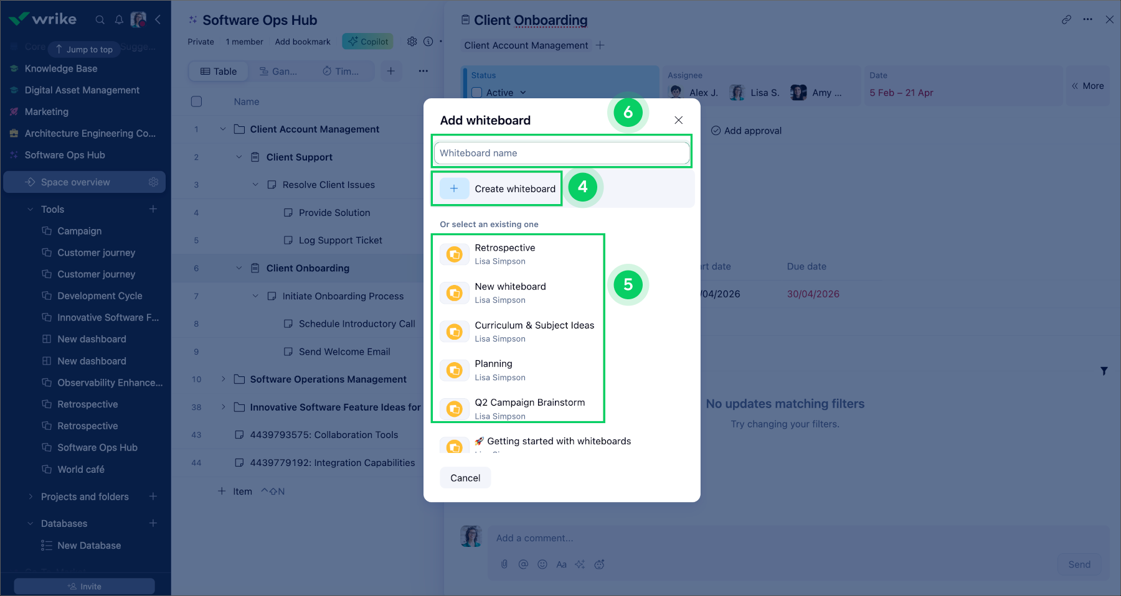Add a new database via Databases plus icon
The image size is (1121, 596).
coord(153,523)
